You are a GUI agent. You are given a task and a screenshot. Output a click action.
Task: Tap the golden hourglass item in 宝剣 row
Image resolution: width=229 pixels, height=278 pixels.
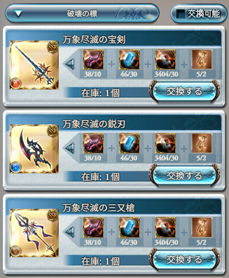[202, 60]
